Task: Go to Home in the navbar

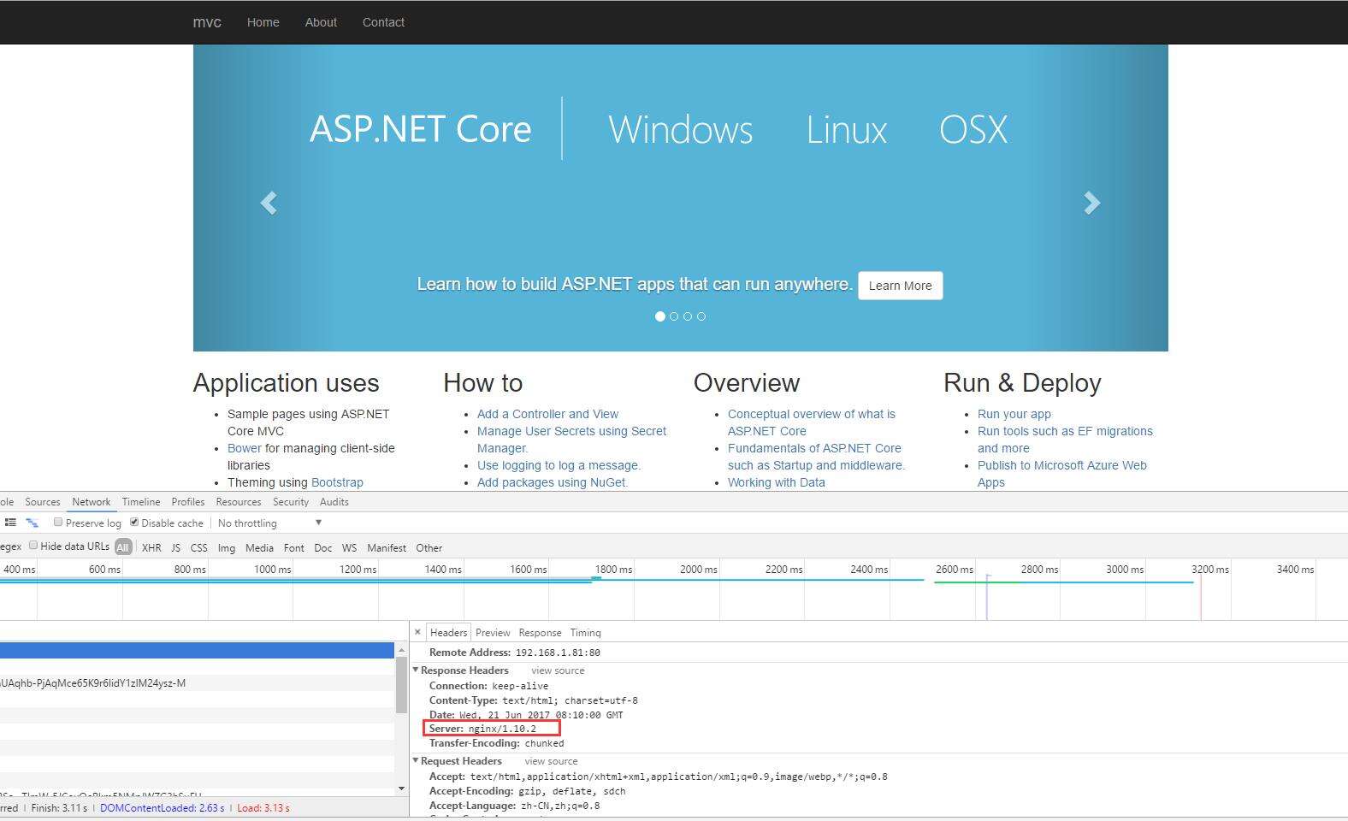Action: [x=263, y=22]
